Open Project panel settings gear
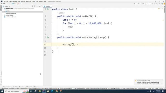 pos(40,6)
